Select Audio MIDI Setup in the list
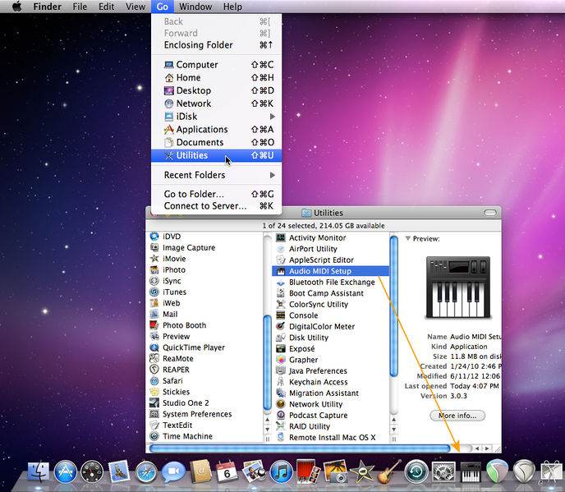 [330, 271]
